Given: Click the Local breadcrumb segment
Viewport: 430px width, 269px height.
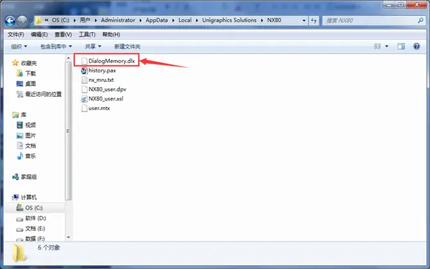Looking at the screenshot, I should click(x=185, y=20).
